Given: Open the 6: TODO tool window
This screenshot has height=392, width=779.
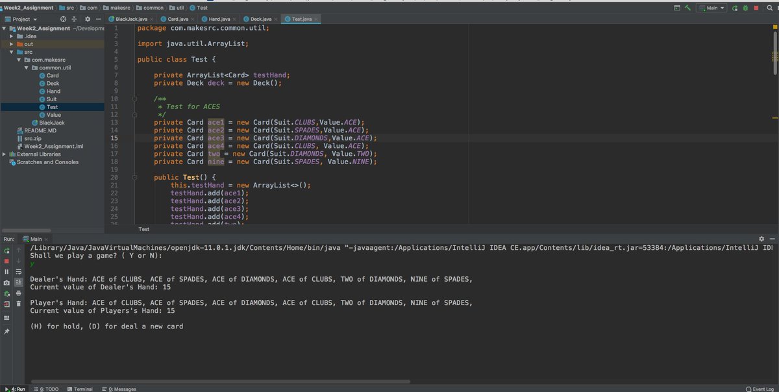Looking at the screenshot, I should coord(45,389).
